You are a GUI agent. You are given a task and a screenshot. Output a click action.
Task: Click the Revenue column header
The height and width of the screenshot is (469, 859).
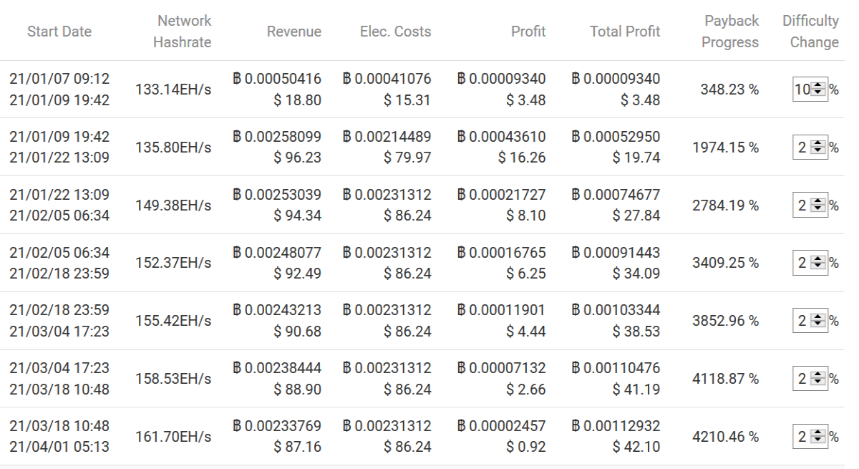click(294, 32)
